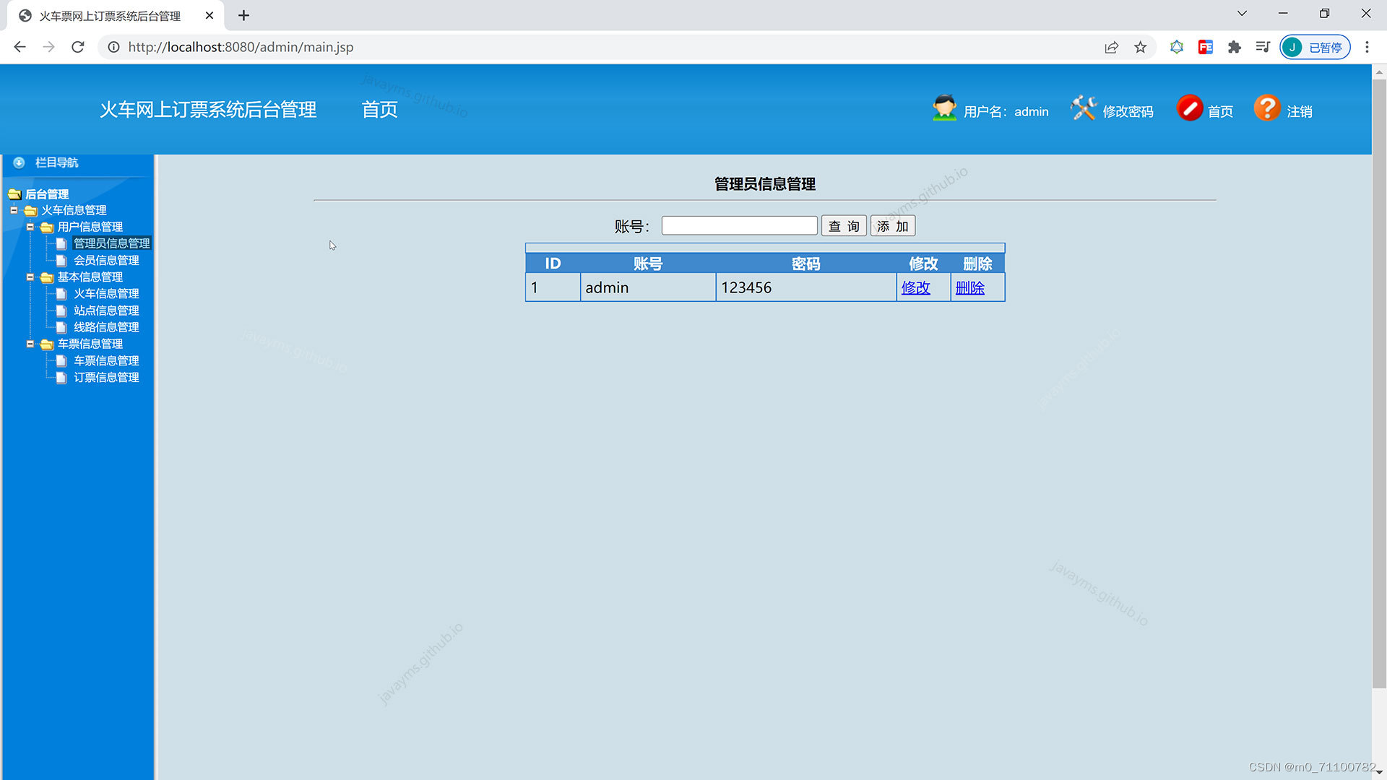Collapse the 车票信息管理 tree node
1387x780 pixels.
(x=30, y=344)
